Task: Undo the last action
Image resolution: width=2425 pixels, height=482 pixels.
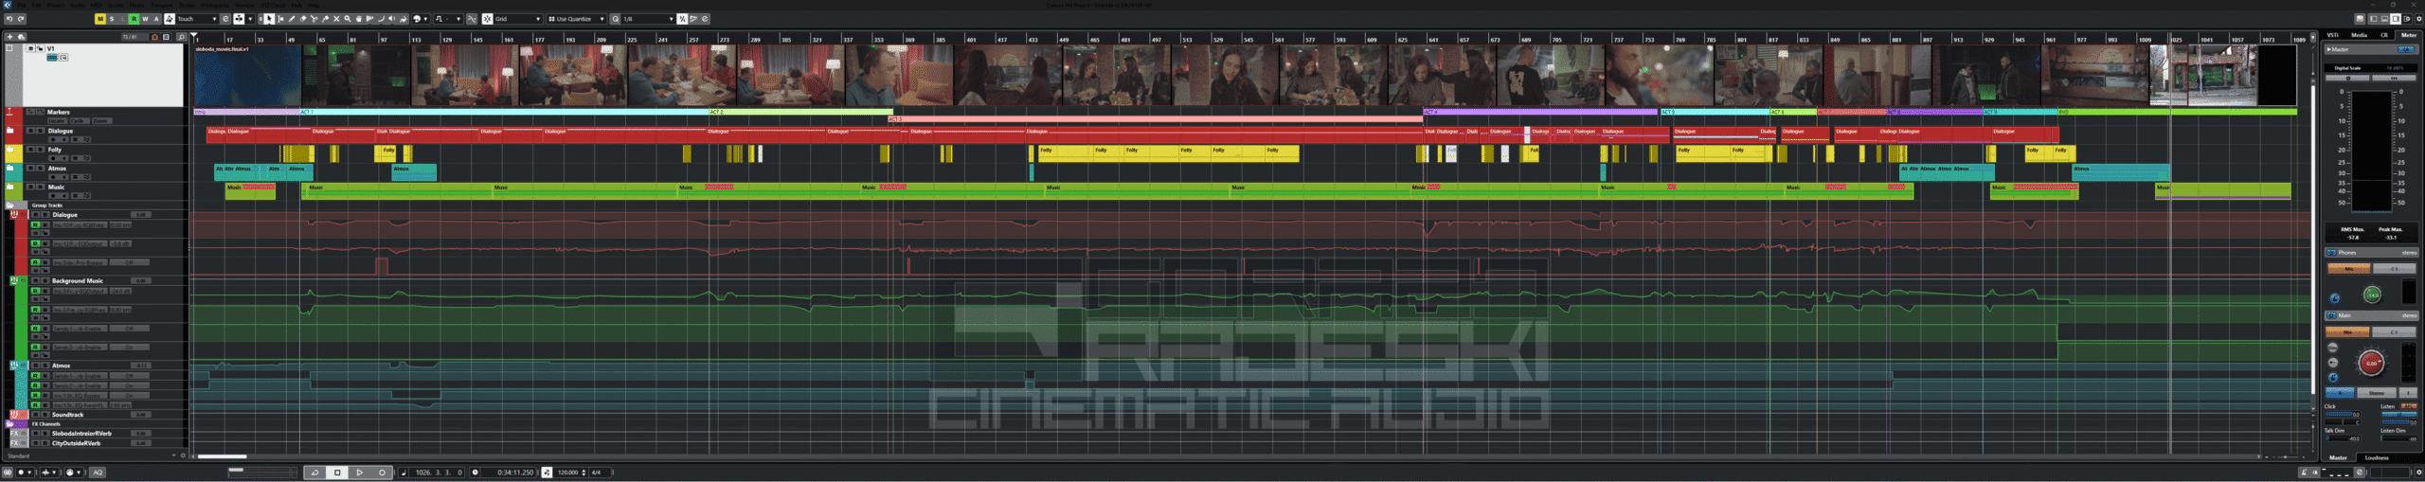Action: [x=9, y=19]
